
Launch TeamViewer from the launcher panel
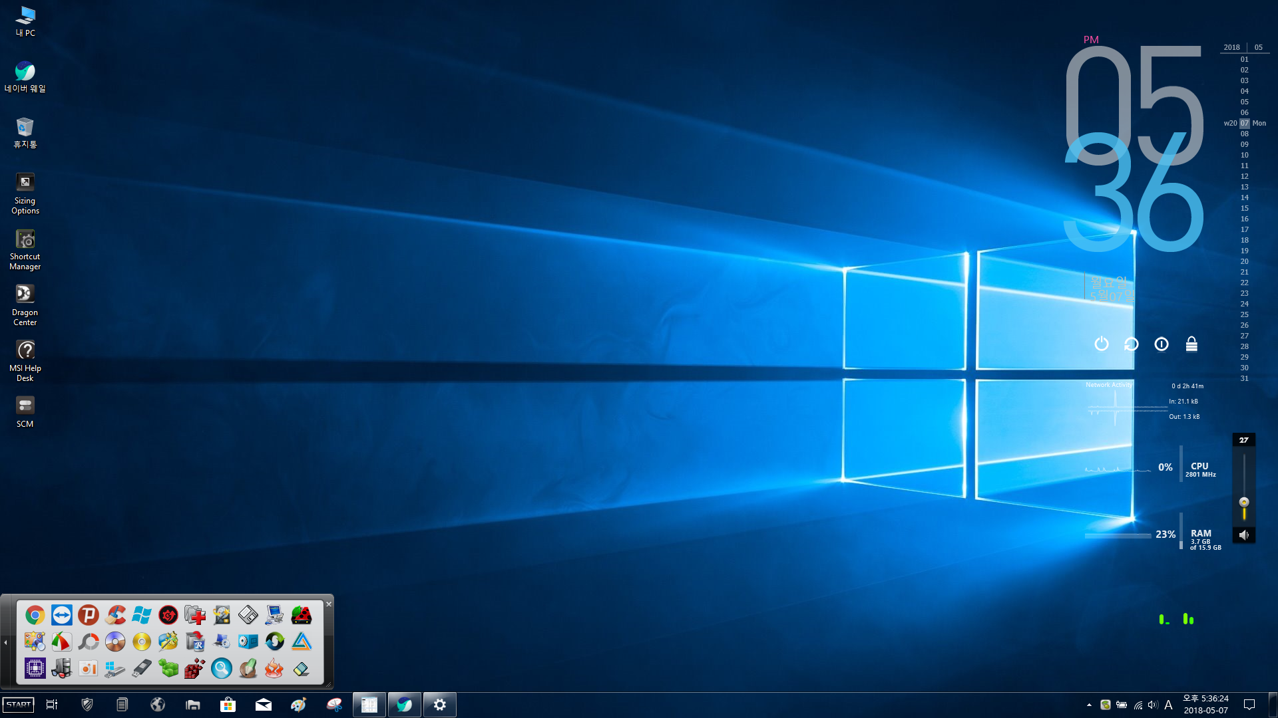point(62,615)
